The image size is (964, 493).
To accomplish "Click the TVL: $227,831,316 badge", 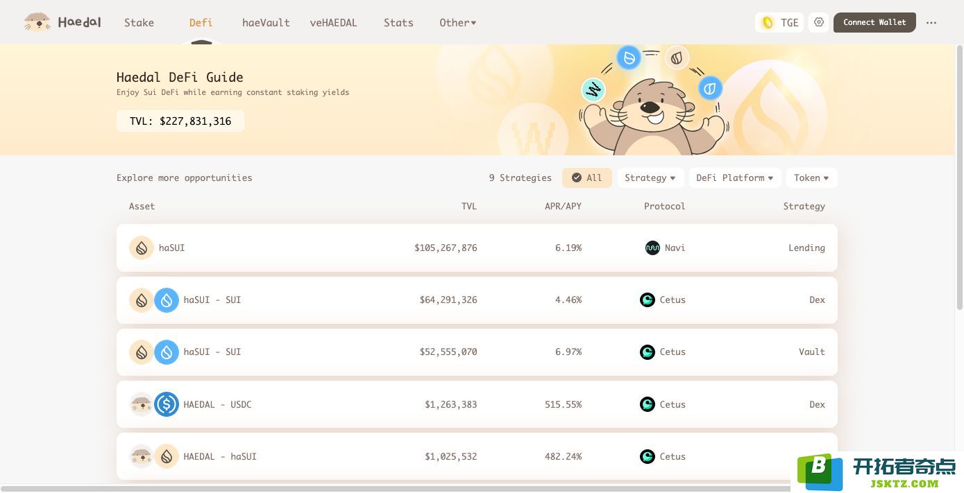I will point(180,121).
